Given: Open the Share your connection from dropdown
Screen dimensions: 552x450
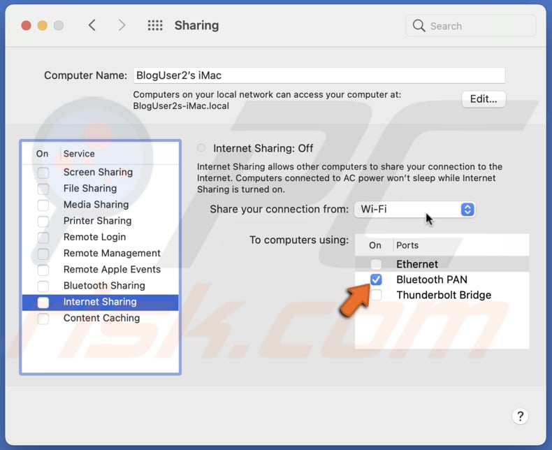Looking at the screenshot, I should click(x=415, y=210).
